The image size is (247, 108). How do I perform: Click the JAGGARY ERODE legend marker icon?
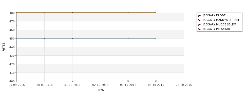[199, 16]
